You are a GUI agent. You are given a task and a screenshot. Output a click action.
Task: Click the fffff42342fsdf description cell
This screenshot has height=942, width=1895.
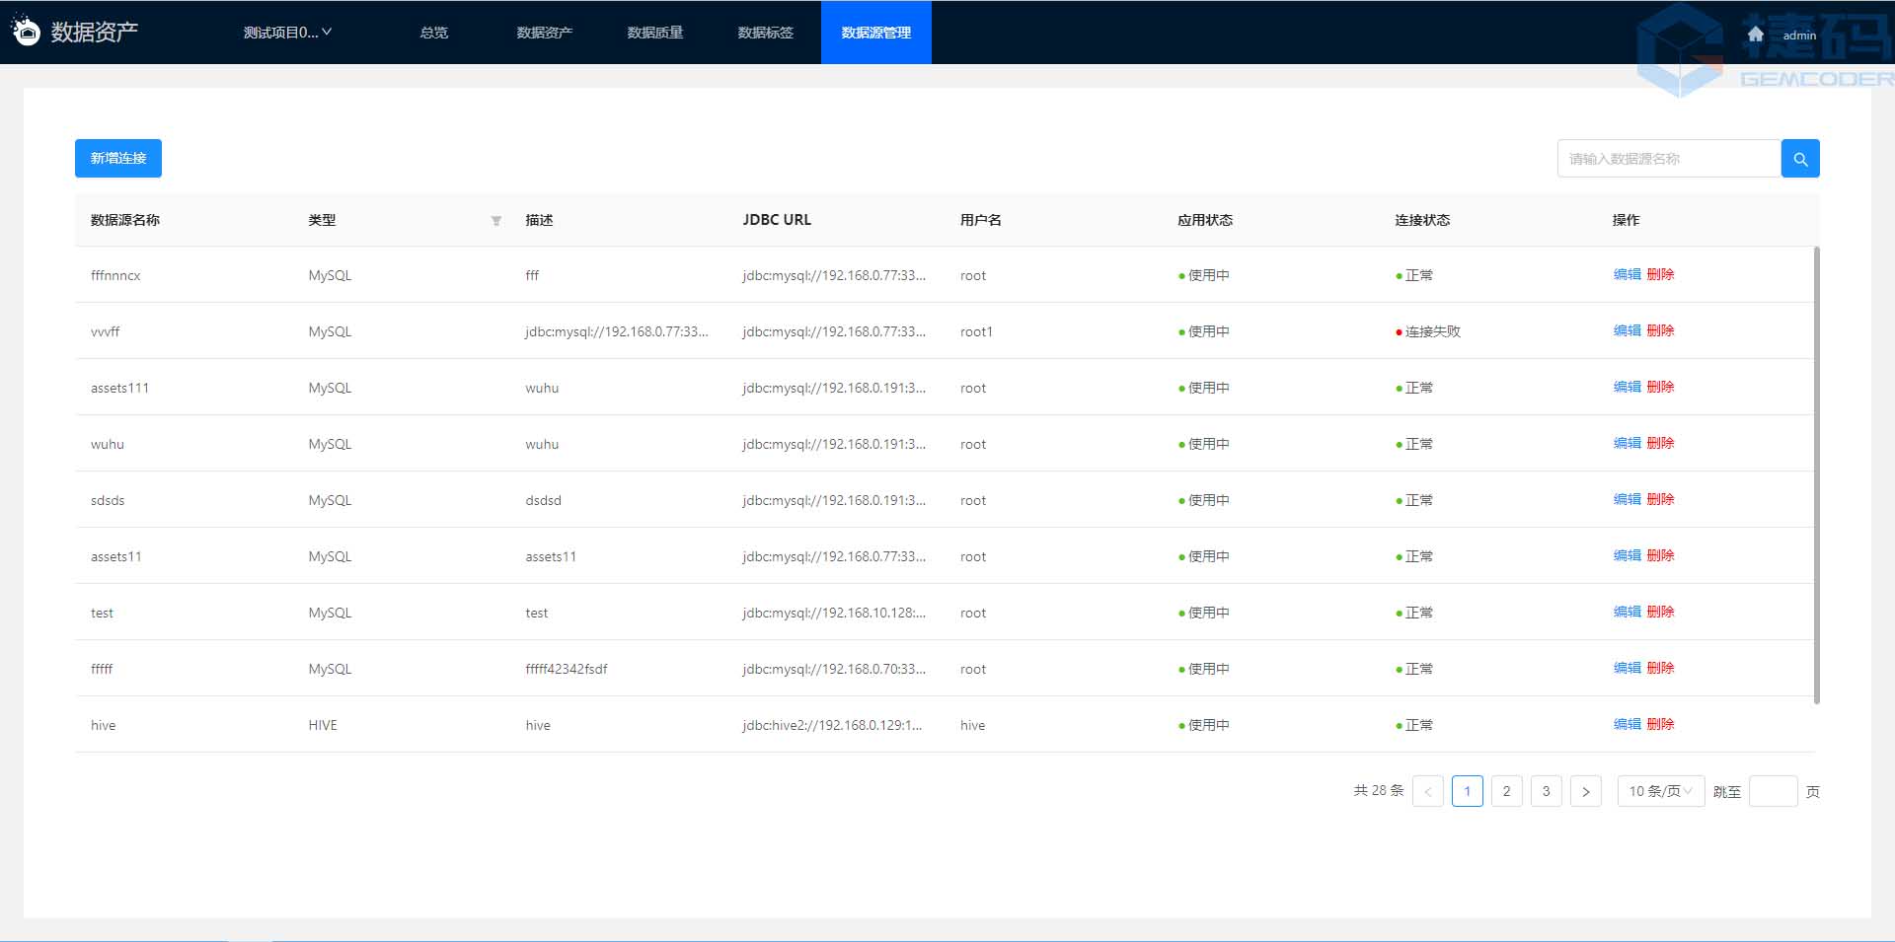[x=567, y=669]
